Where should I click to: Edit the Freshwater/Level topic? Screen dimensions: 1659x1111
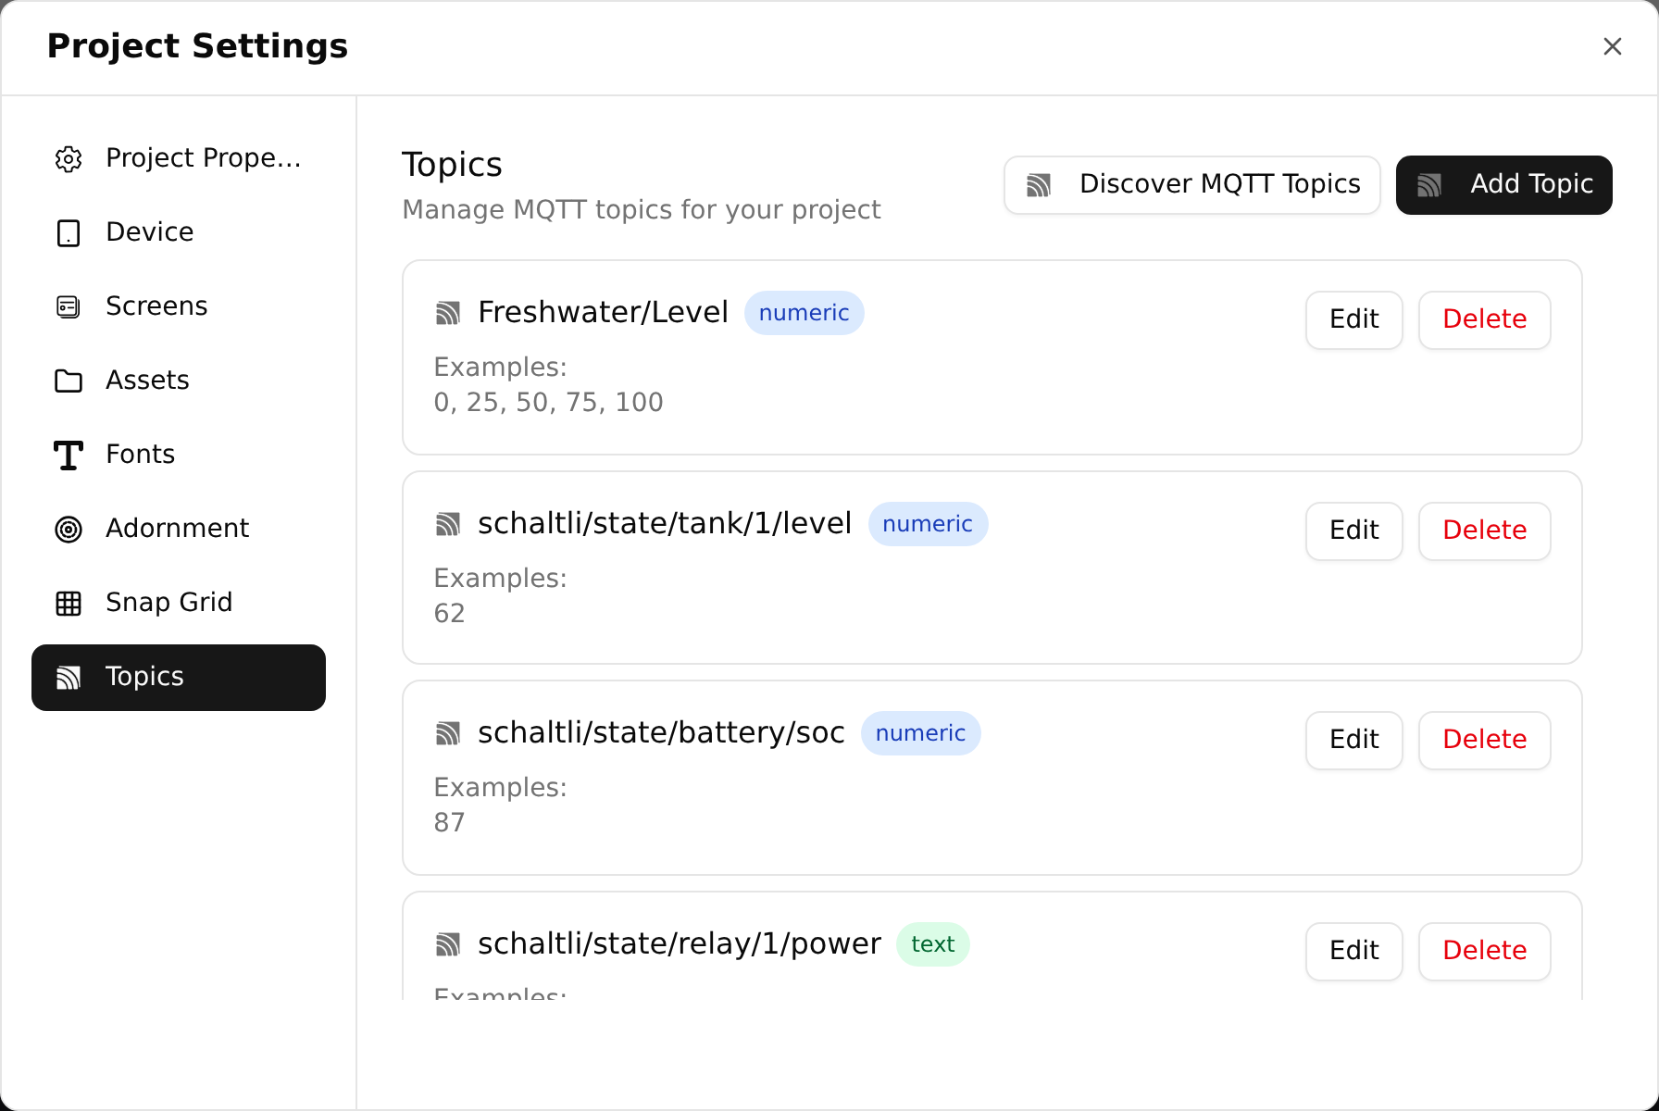tap(1354, 320)
